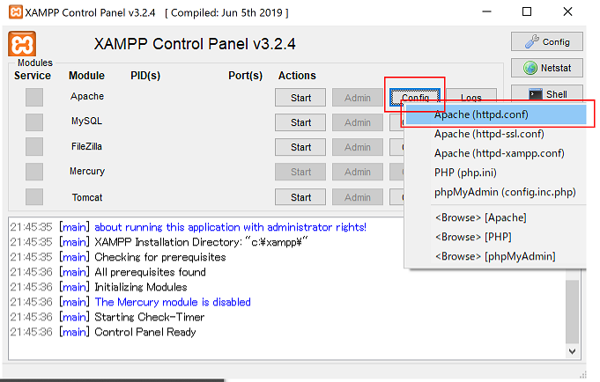Image resolution: width=600 pixels, height=382 pixels.
Task: Click the 'PID(s)' column header
Action: (145, 76)
